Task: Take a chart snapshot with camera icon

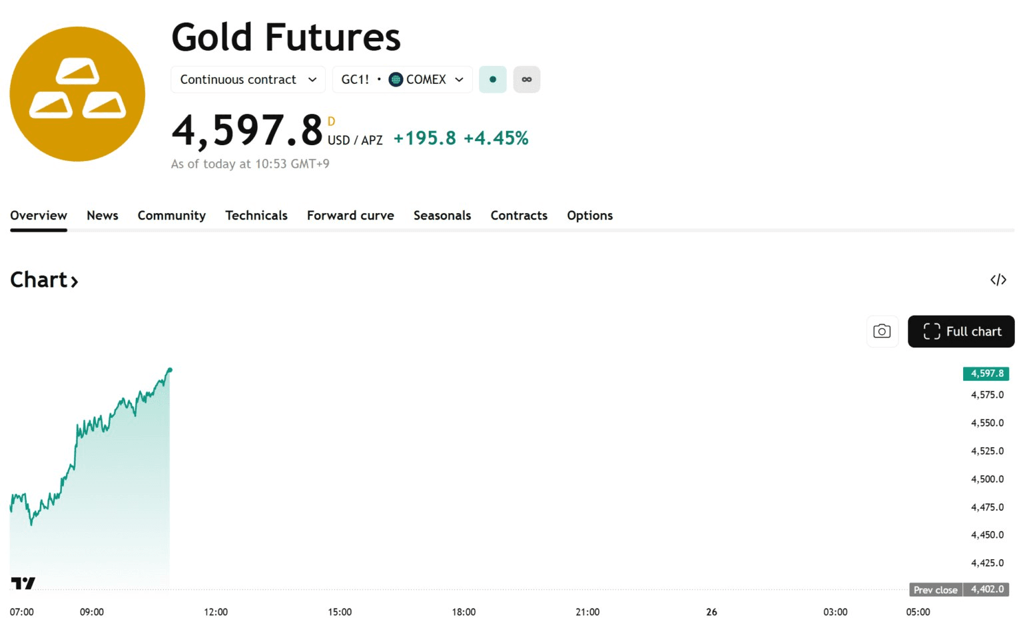Action: pos(881,331)
